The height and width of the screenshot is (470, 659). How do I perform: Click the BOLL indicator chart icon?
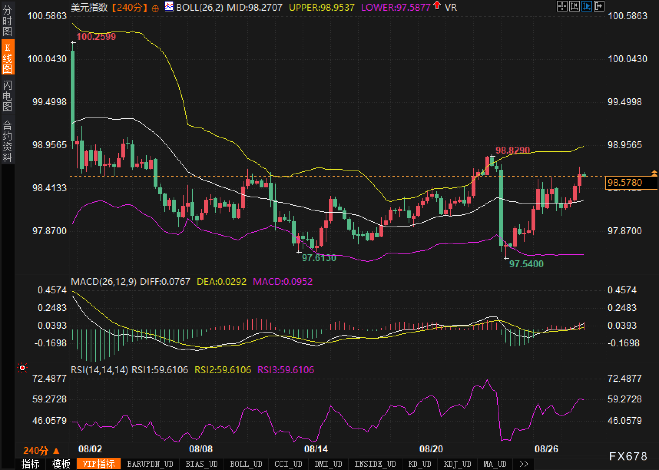pyautogui.click(x=169, y=7)
